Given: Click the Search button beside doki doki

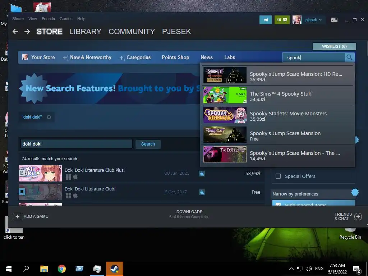Looking at the screenshot, I should pyautogui.click(x=148, y=144).
